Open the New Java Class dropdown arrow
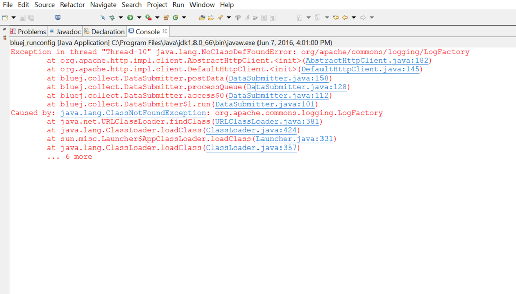516x294 pixels. [x=184, y=18]
